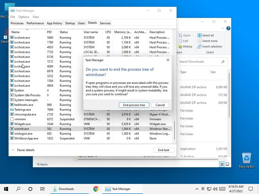
Task: Launch Google Chrome from taskbar
Action: click(x=96, y=189)
